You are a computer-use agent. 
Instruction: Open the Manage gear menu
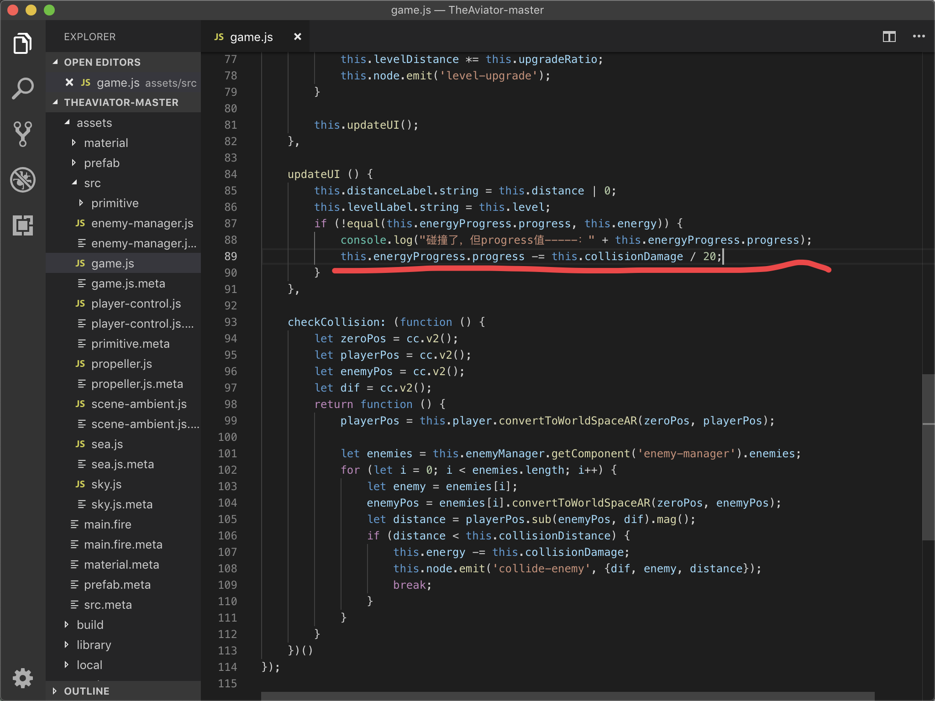pos(22,678)
